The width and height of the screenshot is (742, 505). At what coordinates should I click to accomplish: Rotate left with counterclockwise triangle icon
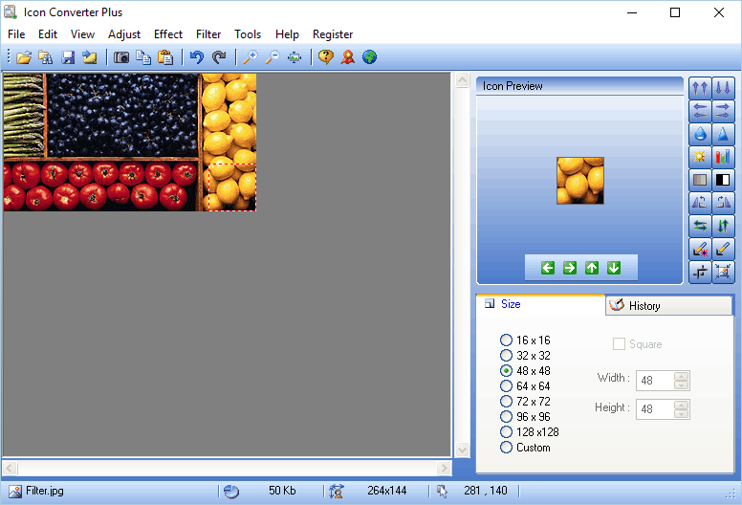(x=700, y=203)
